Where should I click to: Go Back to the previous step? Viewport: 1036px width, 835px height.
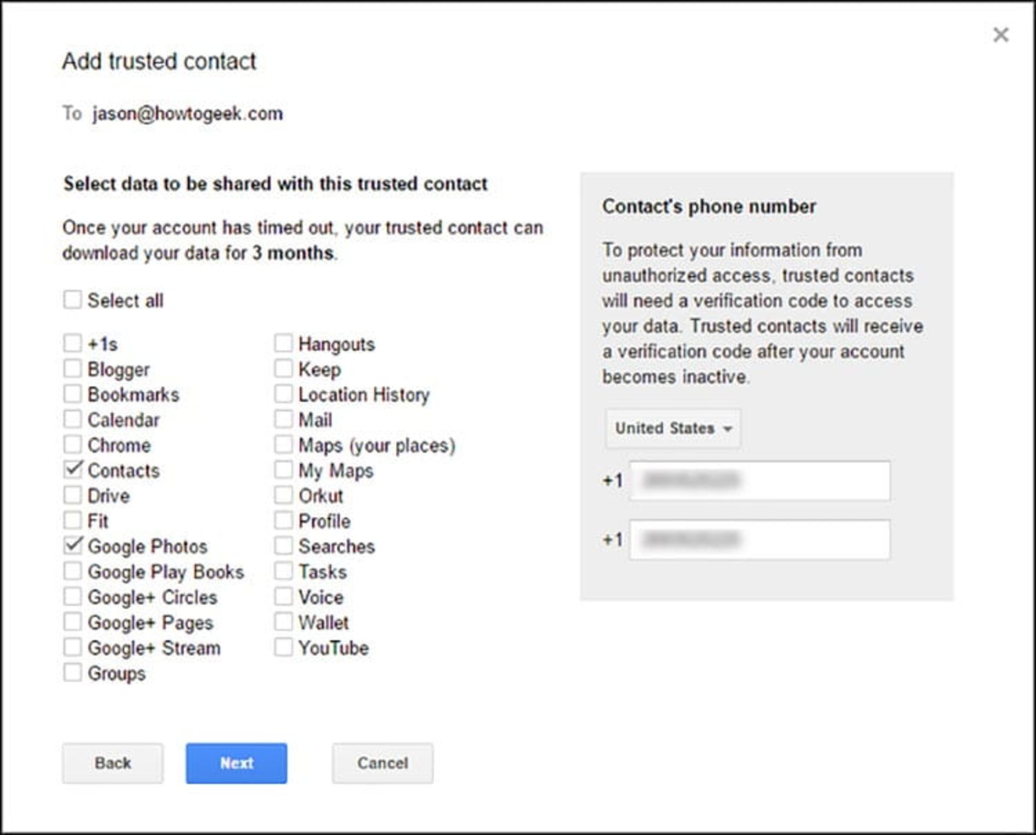point(112,763)
